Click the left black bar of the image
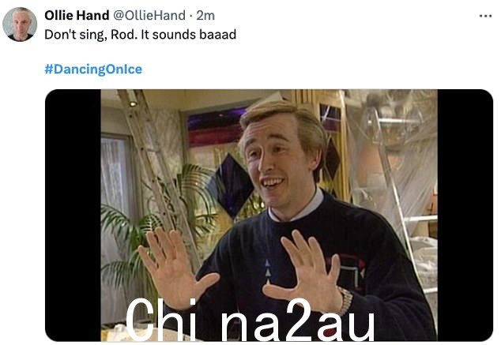Screen dimensions: 501x345 73,216
